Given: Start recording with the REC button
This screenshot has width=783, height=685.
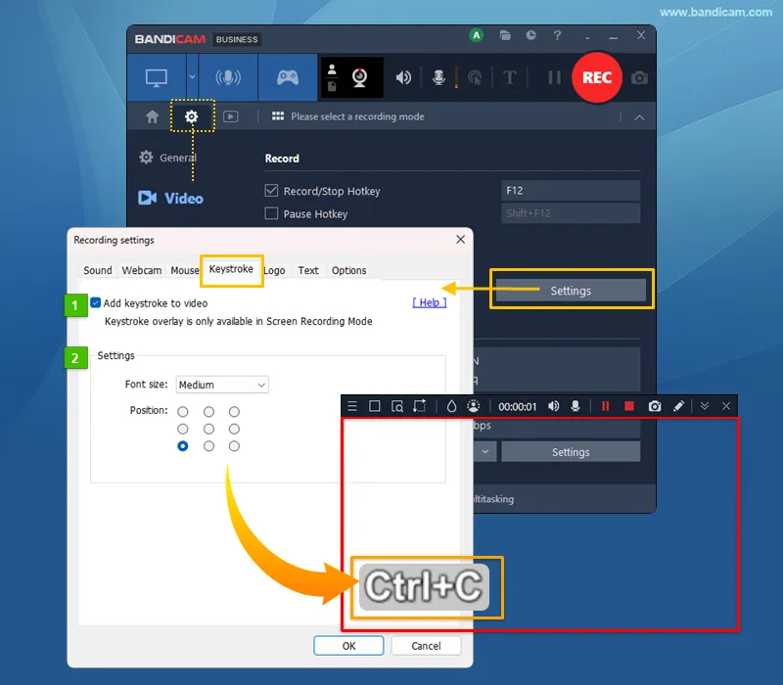Looking at the screenshot, I should 597,77.
